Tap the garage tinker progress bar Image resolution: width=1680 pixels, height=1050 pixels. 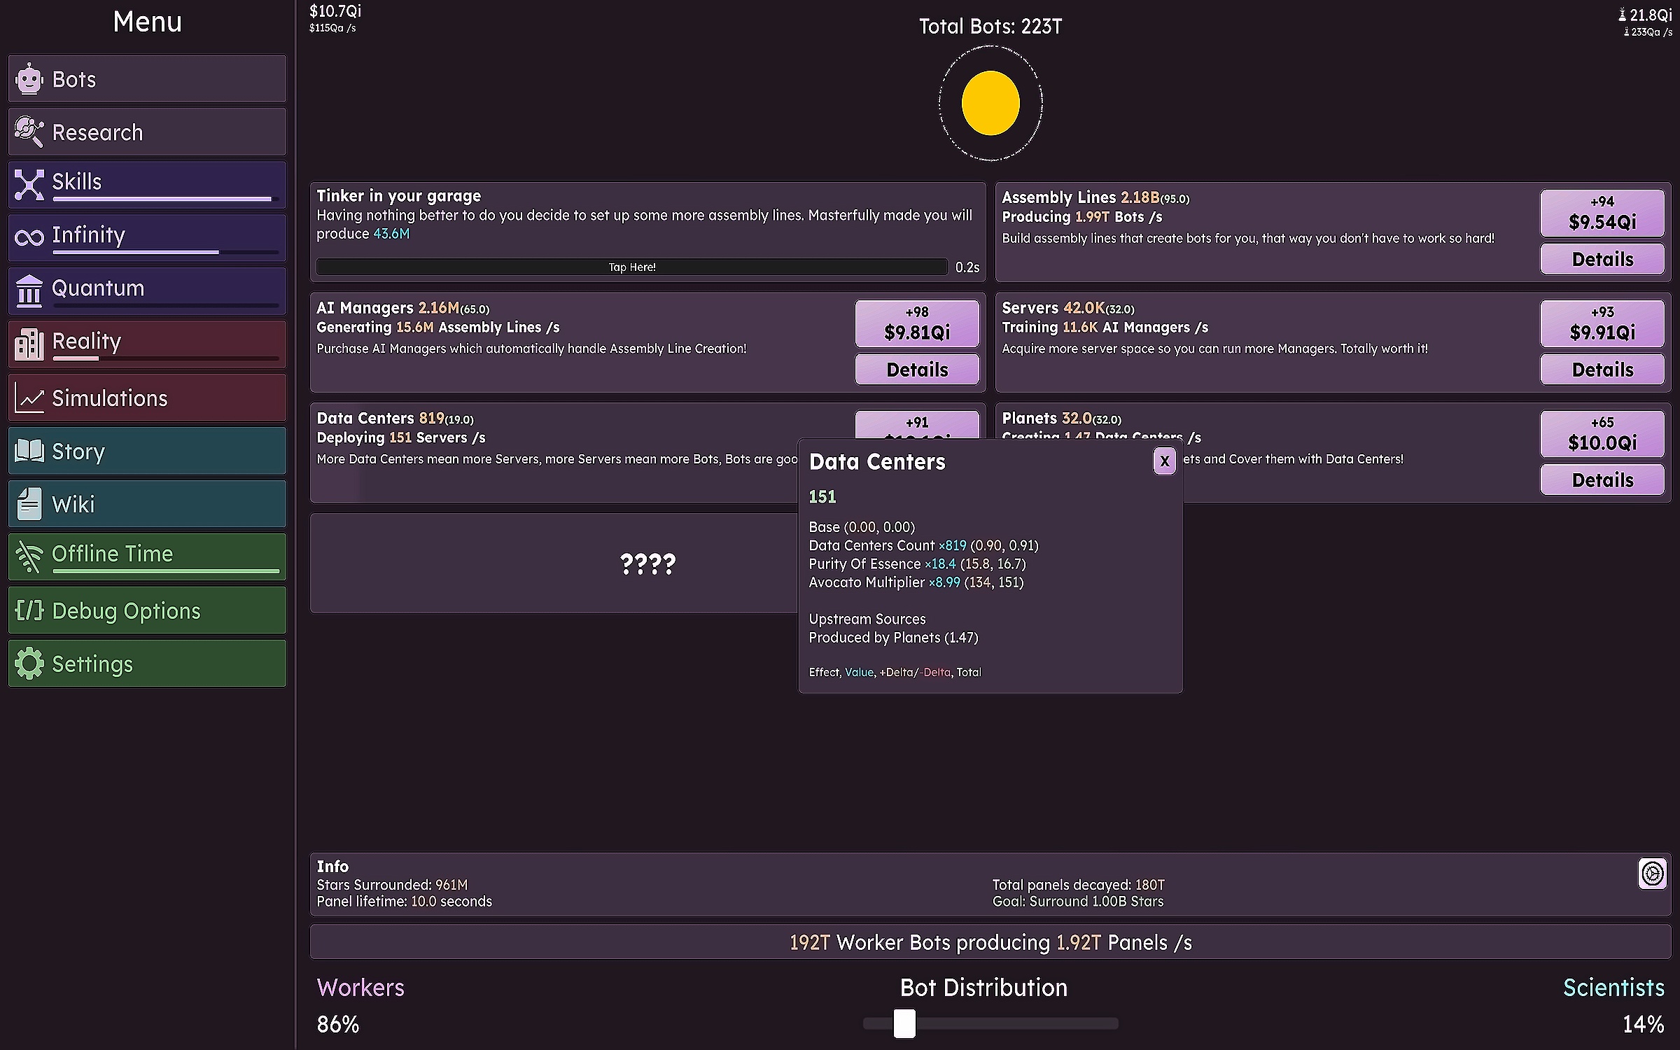631,267
